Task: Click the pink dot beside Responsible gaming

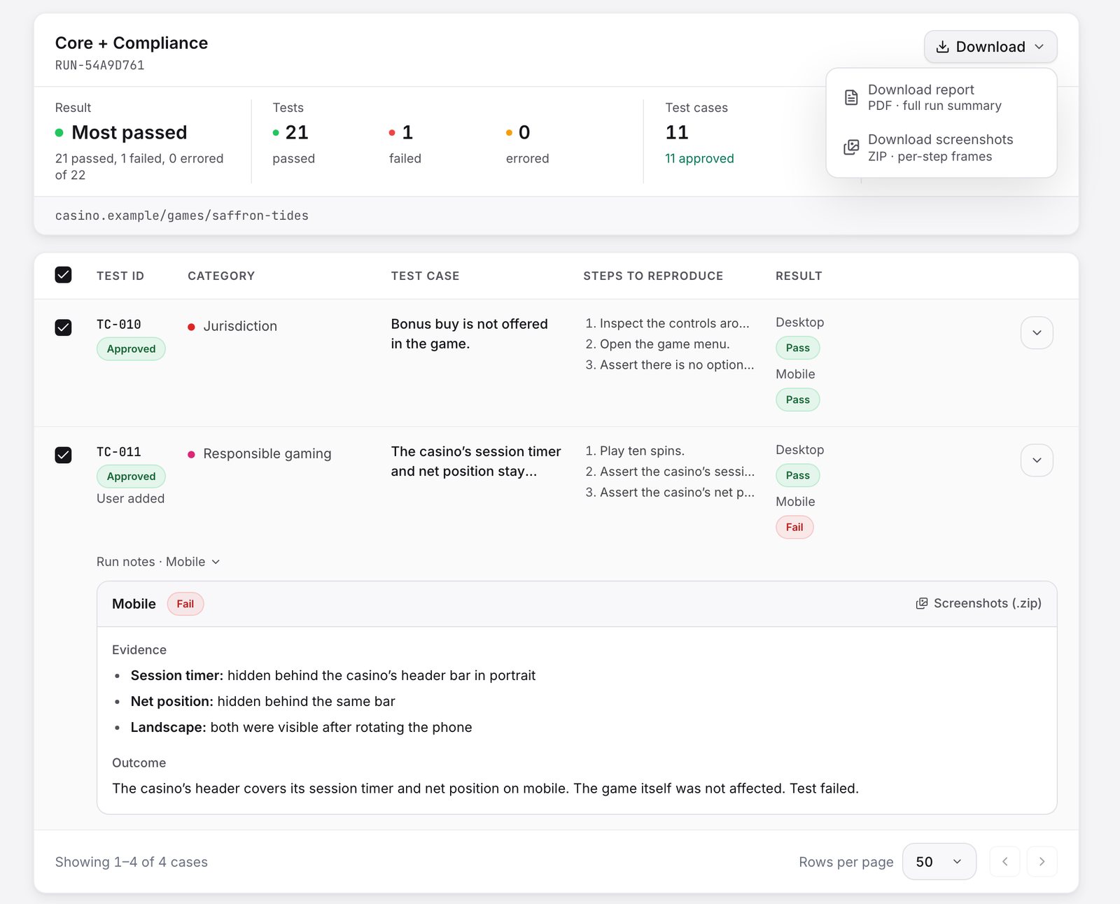Action: [x=191, y=454]
